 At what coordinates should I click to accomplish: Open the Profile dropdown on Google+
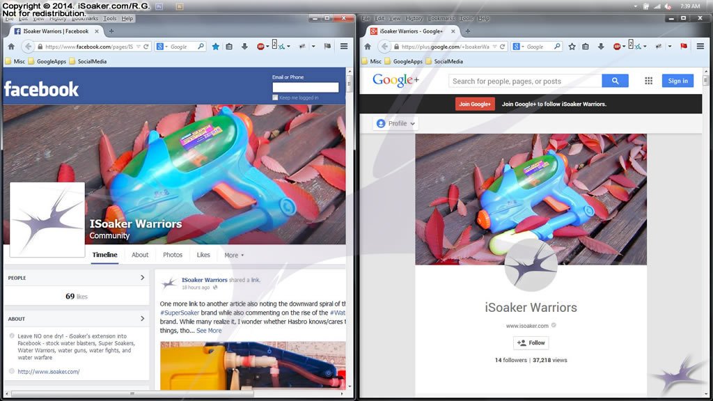coord(396,123)
